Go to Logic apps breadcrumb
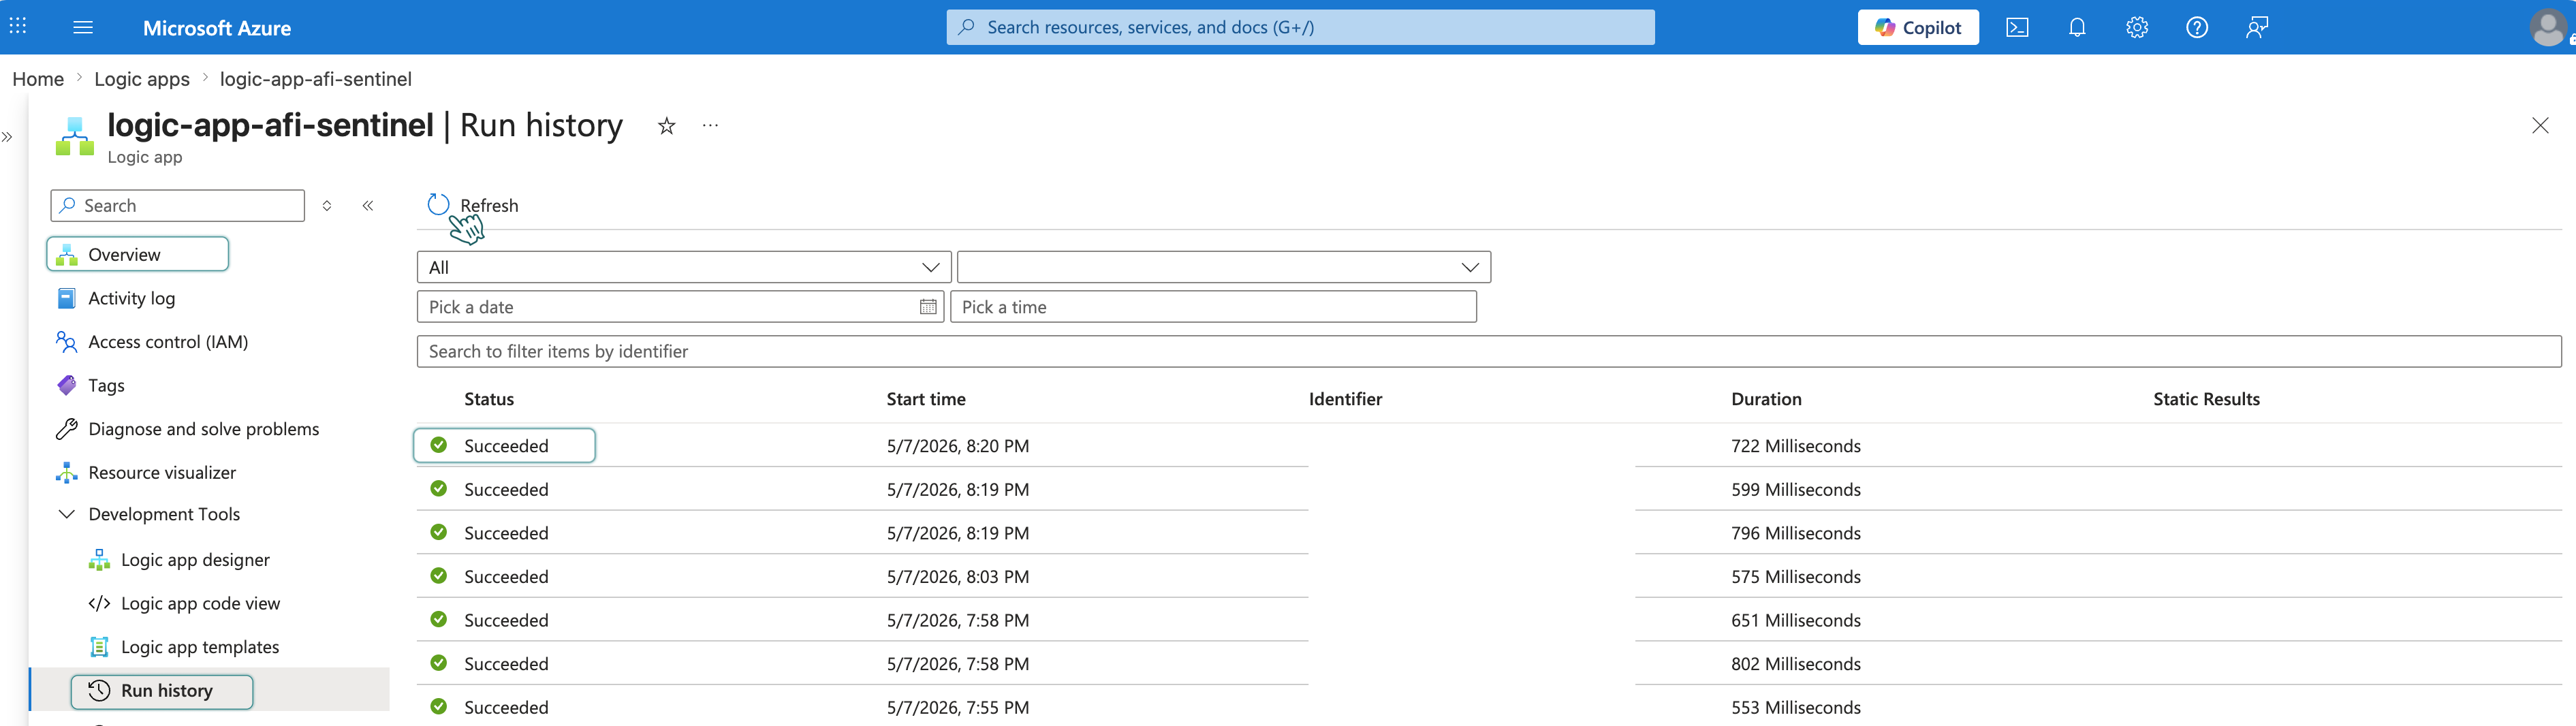Image resolution: width=2576 pixels, height=726 pixels. click(142, 79)
